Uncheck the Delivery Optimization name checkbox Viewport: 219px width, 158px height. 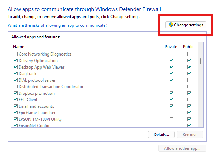[x=16, y=61]
